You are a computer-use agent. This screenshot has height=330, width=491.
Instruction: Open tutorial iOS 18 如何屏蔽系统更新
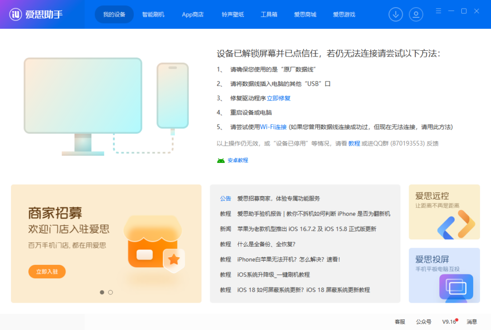304,290
